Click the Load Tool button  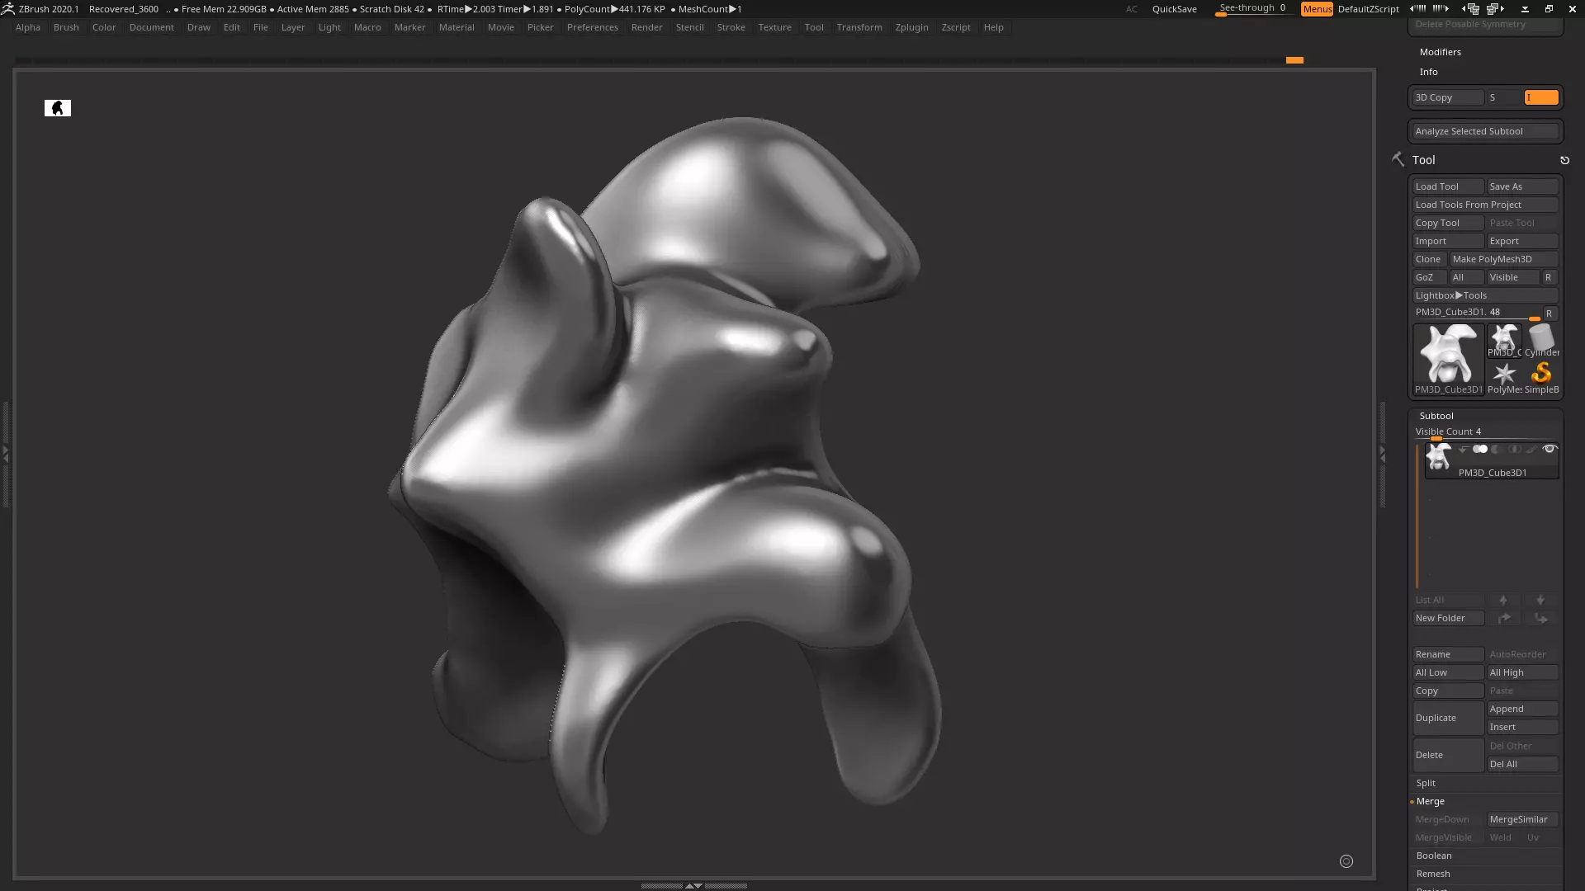tap(1448, 186)
